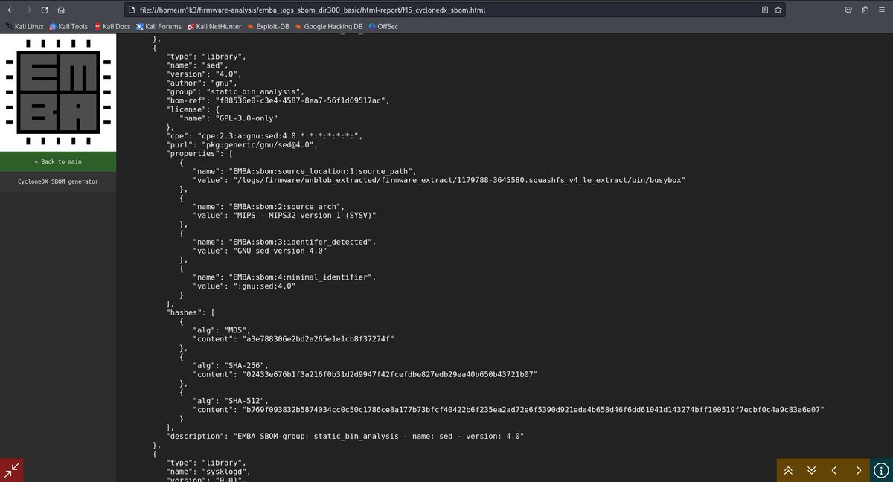Jump to bottom with double-down chevron
Screen dimensions: 893x482
pos(811,470)
